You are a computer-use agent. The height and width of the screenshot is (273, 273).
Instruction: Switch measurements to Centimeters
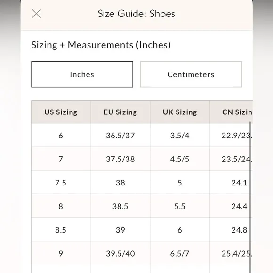click(191, 74)
